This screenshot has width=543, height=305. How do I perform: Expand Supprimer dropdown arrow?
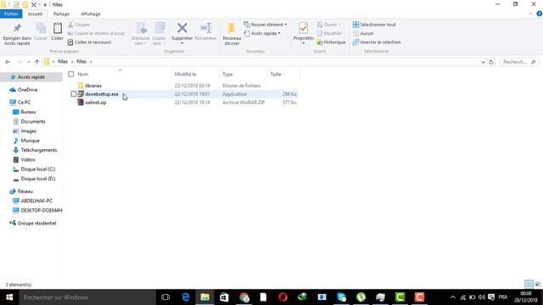pos(182,43)
